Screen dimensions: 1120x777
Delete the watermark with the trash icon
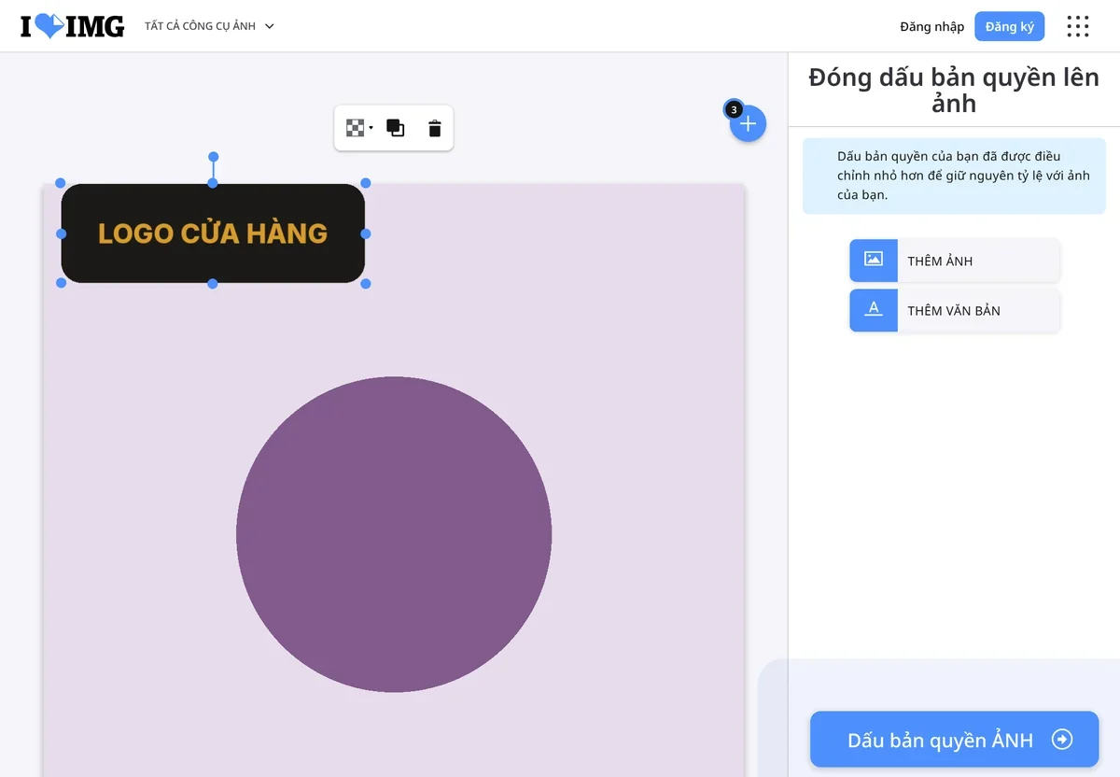(x=434, y=128)
